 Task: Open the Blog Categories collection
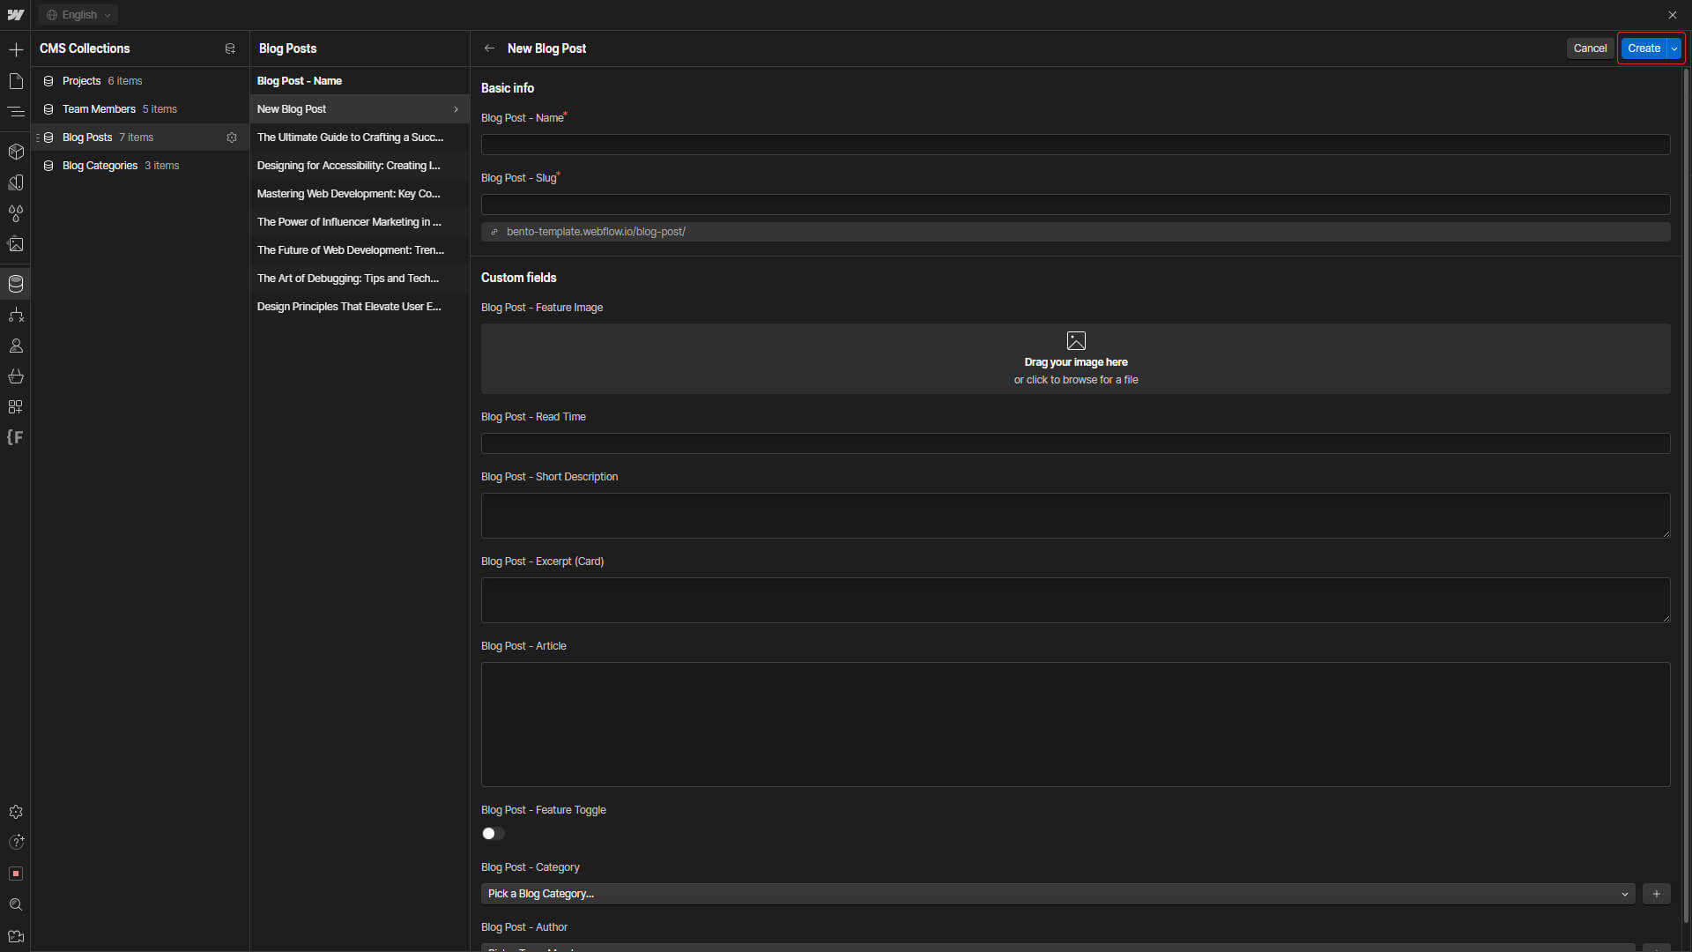click(100, 166)
